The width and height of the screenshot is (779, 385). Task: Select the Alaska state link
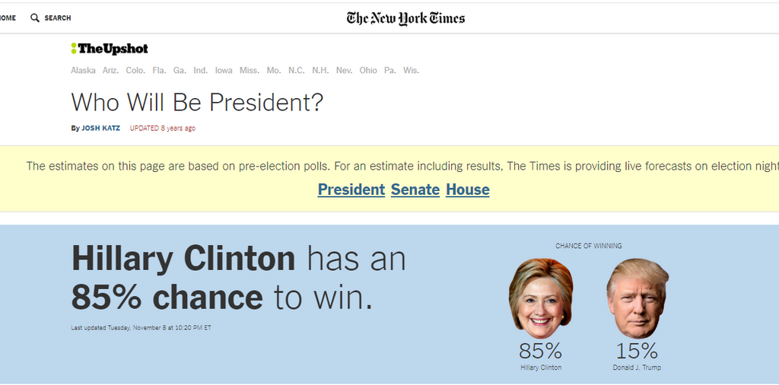tap(83, 71)
